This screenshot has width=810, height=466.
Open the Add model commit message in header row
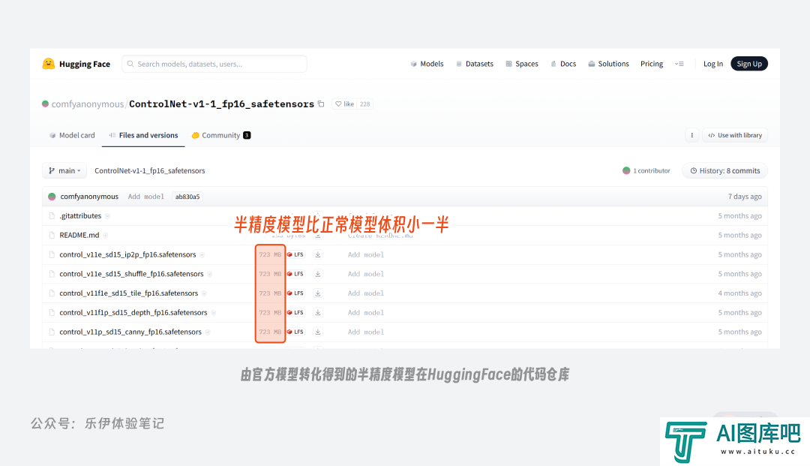click(x=145, y=197)
